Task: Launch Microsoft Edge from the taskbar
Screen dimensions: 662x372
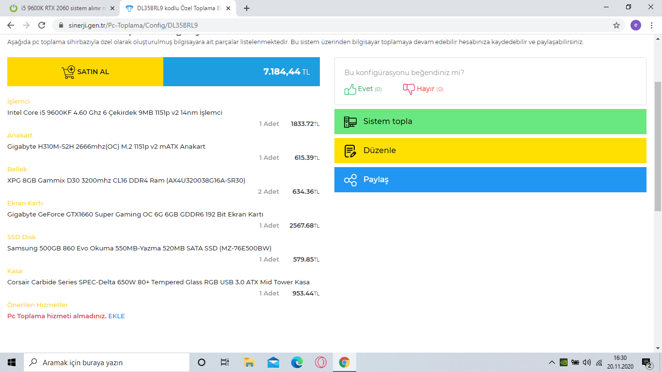Action: pos(297,362)
